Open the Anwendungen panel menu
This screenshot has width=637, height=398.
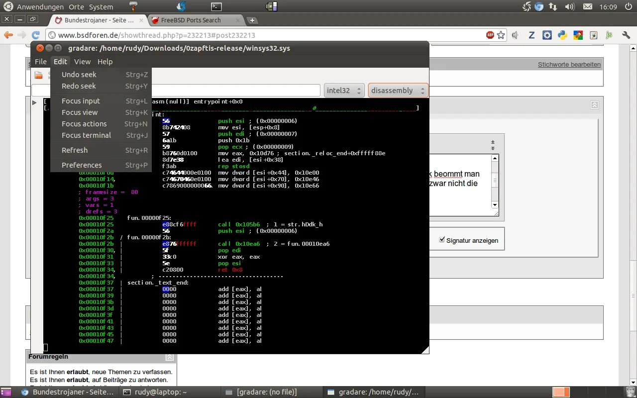(40, 7)
